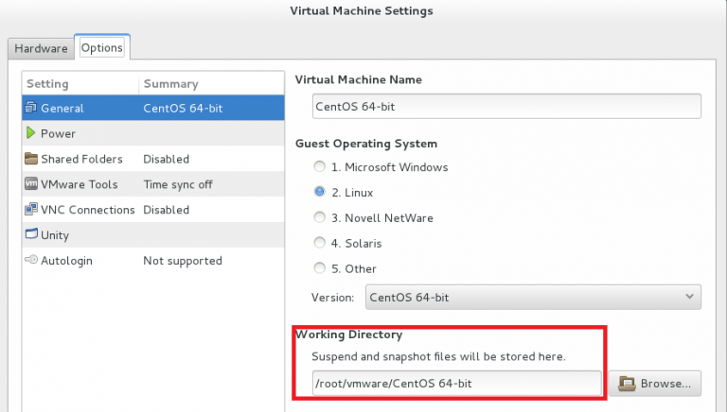Click the Unity window icon
727x412 pixels.
pyautogui.click(x=31, y=233)
